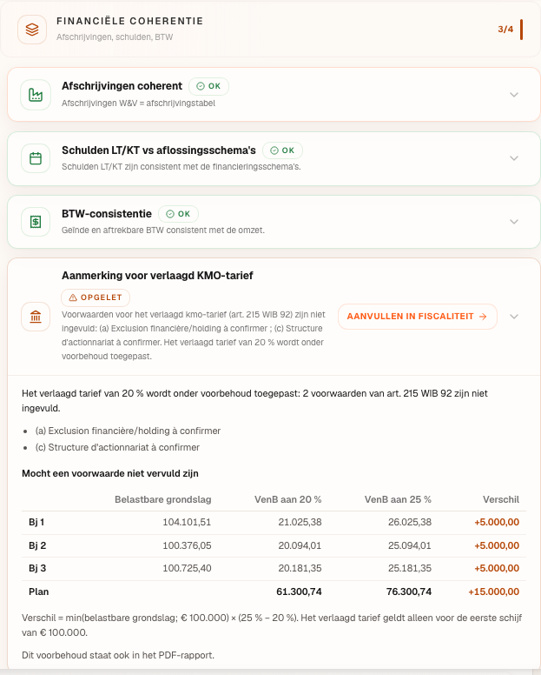The height and width of the screenshot is (675, 541).
Task: Click the Aanmerking voor verlaagd KMO-tarief title
Action: tap(157, 276)
